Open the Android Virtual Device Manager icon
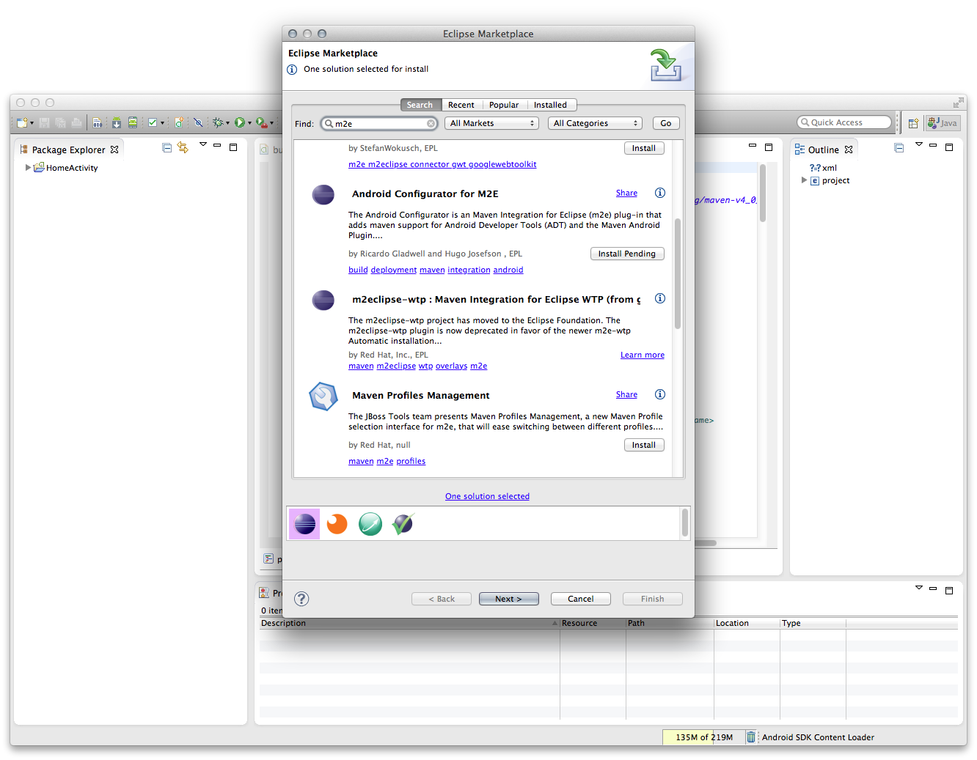977x760 pixels. tap(133, 122)
